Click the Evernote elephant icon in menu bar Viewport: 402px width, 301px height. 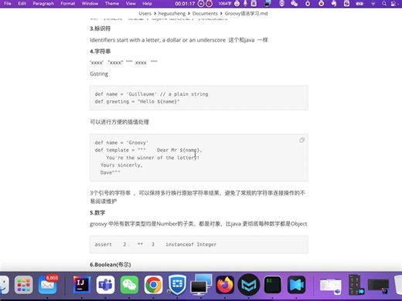334,4
